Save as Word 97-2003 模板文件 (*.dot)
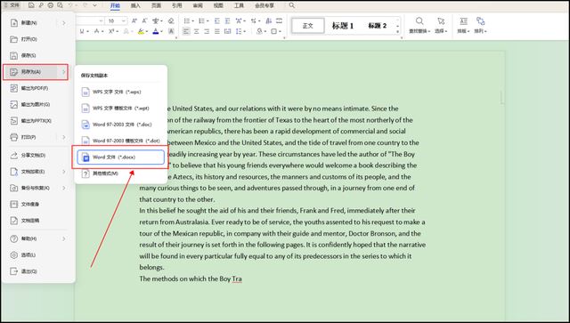Screen dimensions: 570x323 [x=120, y=141]
